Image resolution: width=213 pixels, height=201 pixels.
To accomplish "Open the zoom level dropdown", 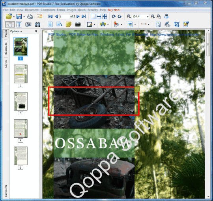I will (x=148, y=17).
